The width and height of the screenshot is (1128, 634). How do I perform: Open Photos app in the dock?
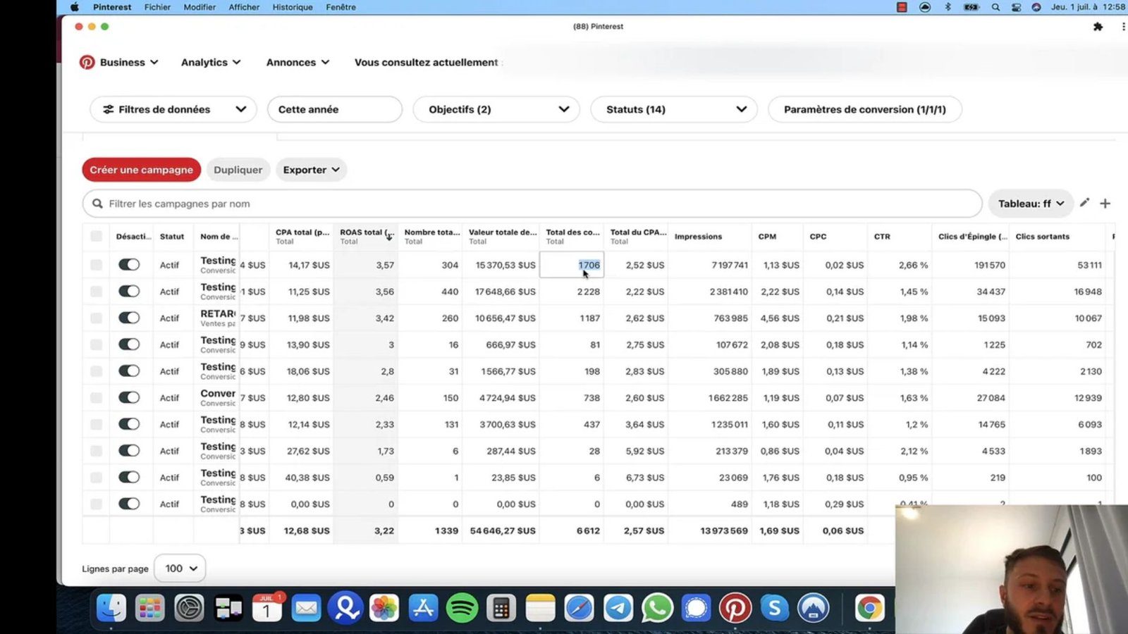(384, 608)
